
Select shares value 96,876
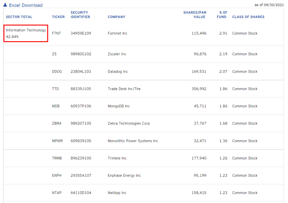tap(200, 54)
